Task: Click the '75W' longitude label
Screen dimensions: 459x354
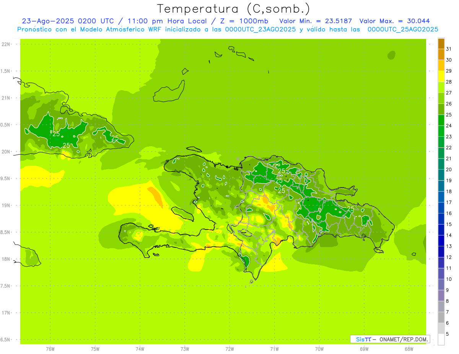Action: click(x=95, y=349)
